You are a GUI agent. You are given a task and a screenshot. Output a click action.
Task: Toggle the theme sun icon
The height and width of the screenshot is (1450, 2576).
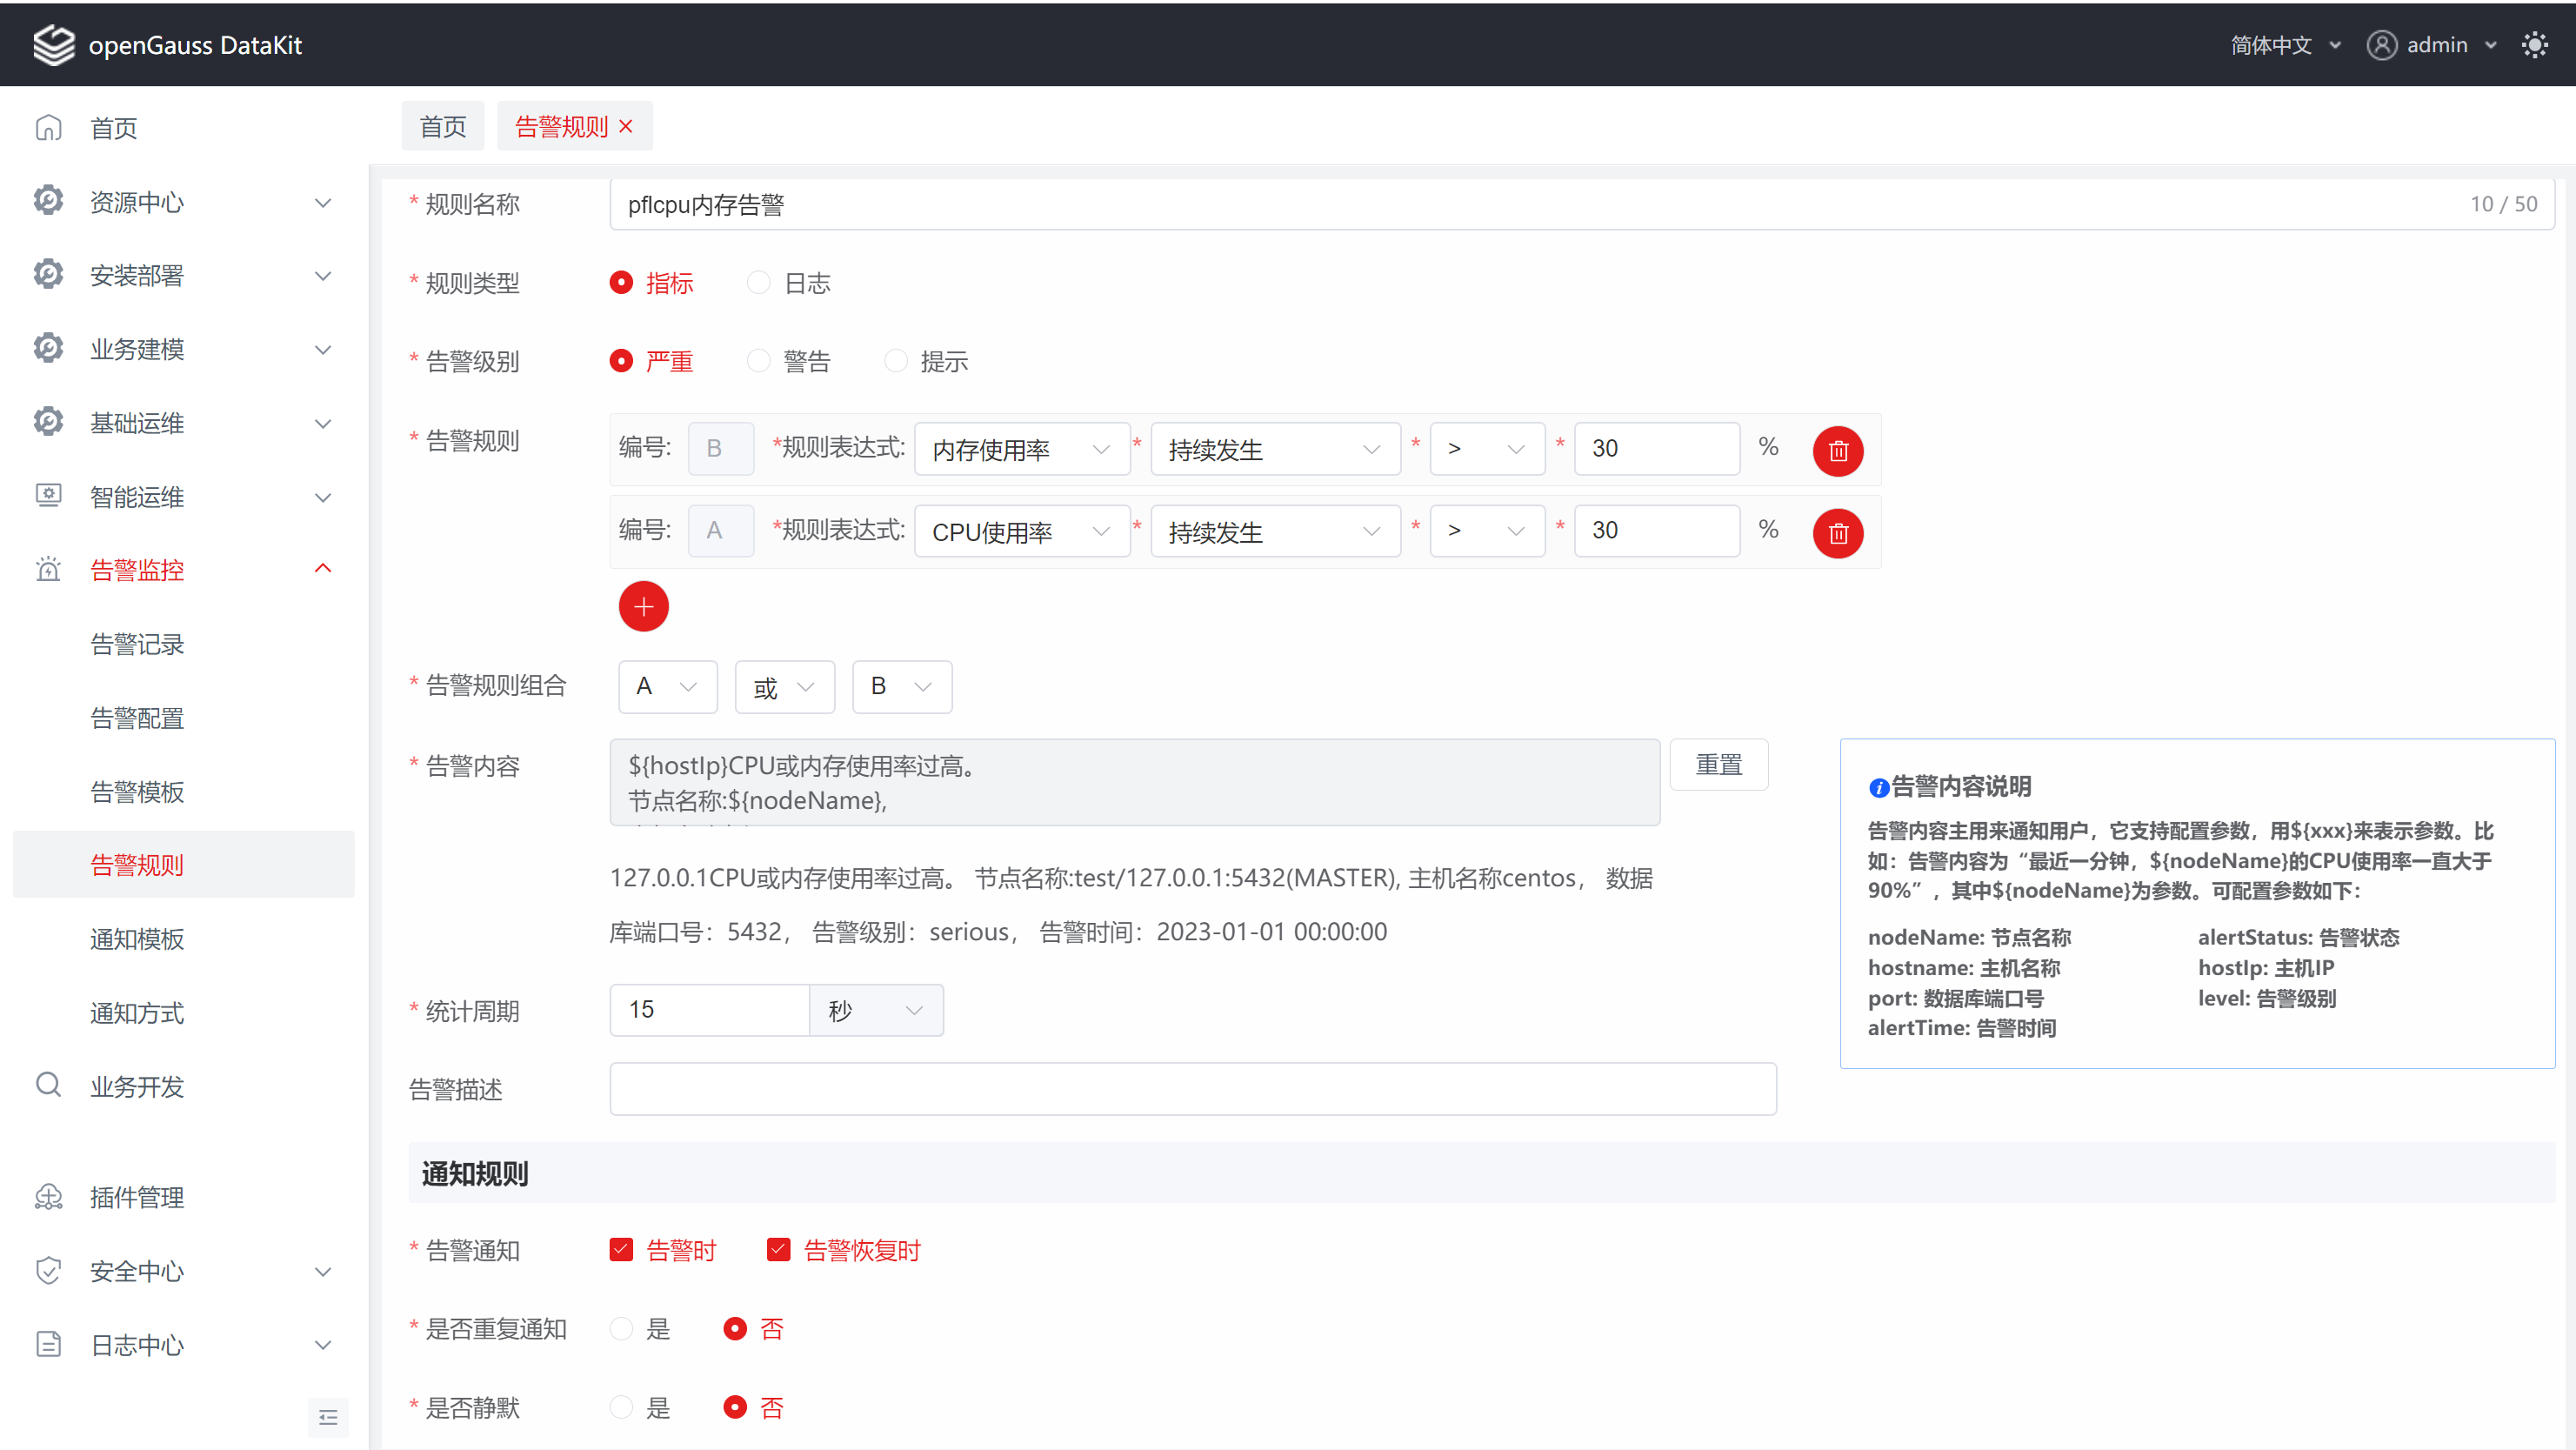(2534, 45)
